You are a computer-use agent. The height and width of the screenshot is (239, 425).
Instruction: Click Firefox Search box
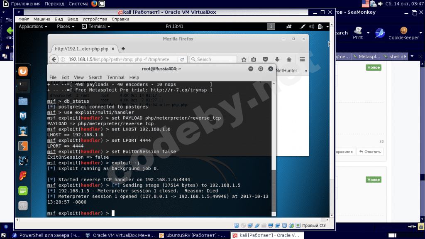213,59
